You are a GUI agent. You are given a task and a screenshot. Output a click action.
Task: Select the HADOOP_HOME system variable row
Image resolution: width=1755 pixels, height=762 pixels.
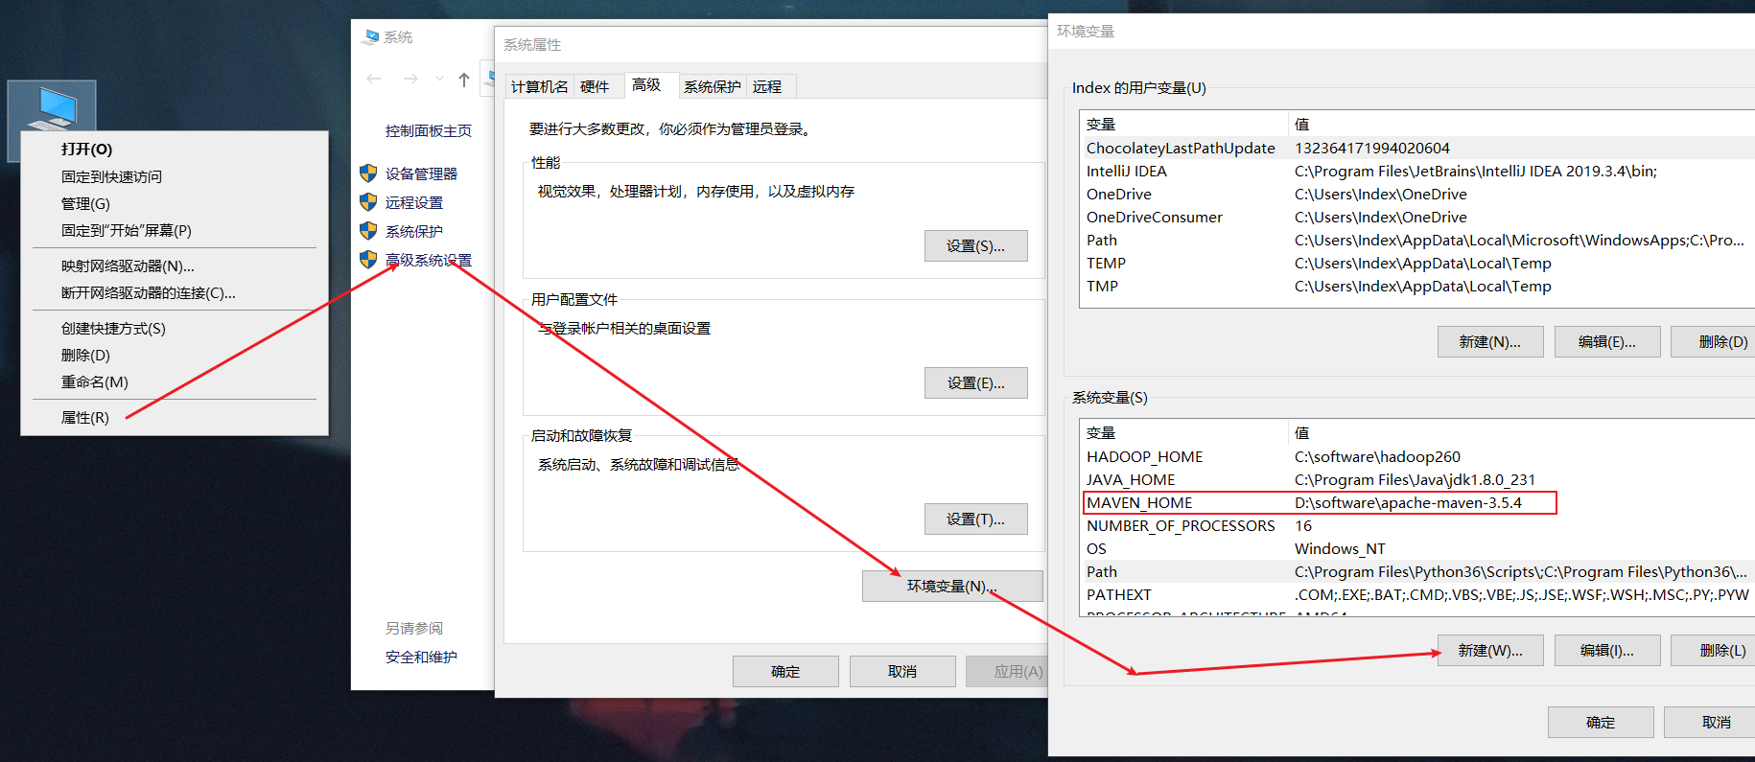click(1417, 456)
